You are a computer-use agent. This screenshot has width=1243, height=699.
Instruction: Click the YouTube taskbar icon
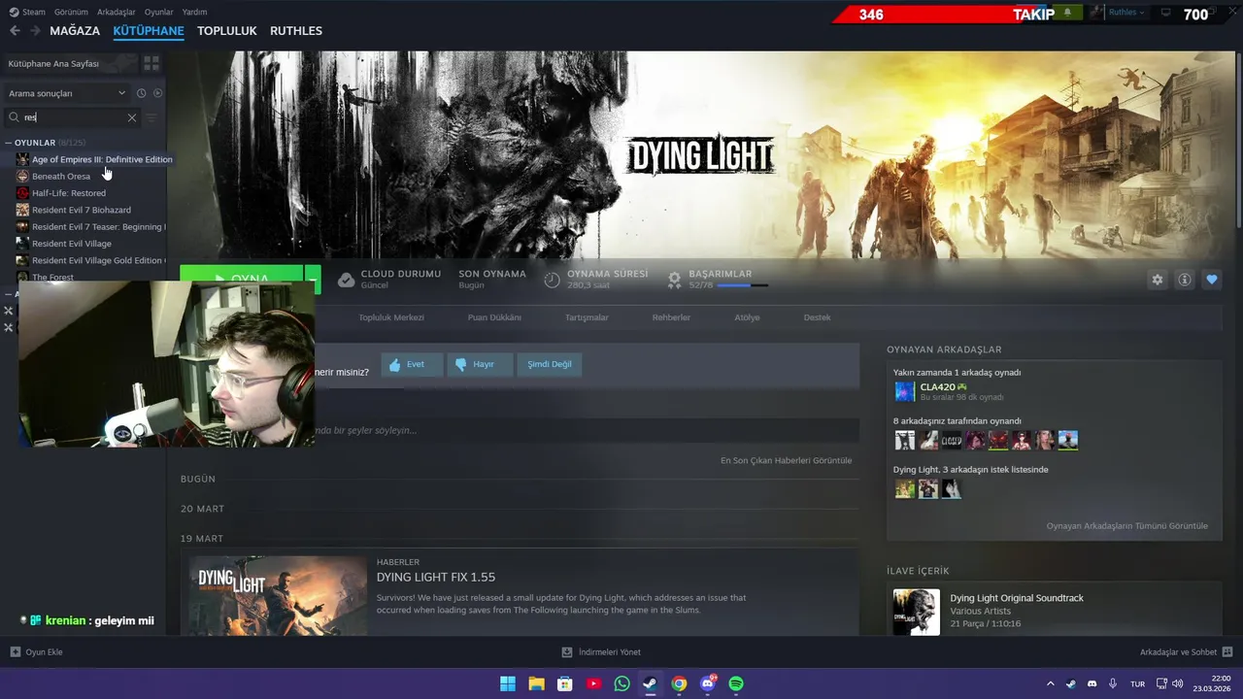593,683
